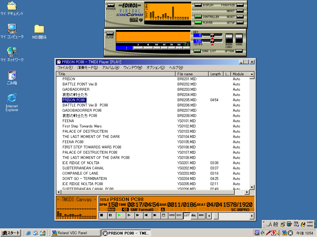The image size is (317, 237).
Task: Select the song FEENA in playlist
Action: (x=68, y=121)
